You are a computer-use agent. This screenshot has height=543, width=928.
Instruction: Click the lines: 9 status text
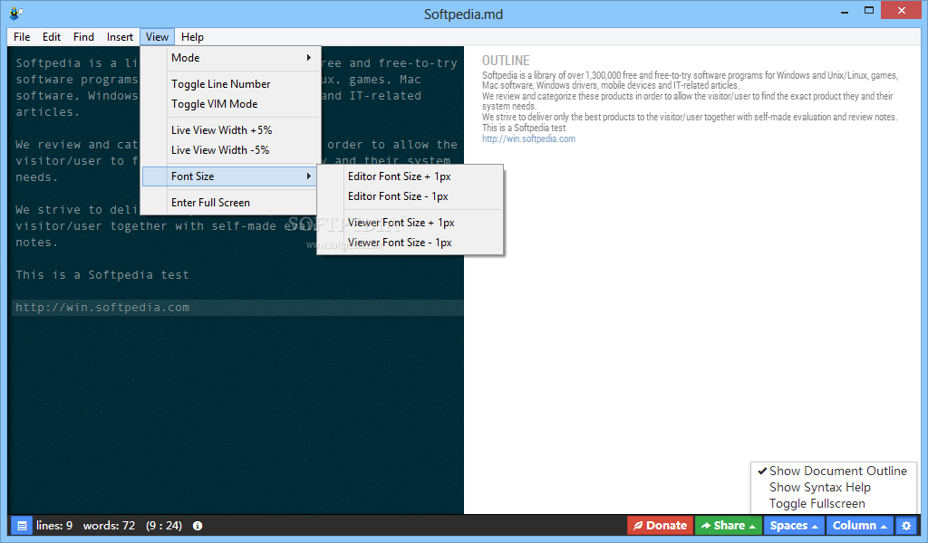point(54,525)
